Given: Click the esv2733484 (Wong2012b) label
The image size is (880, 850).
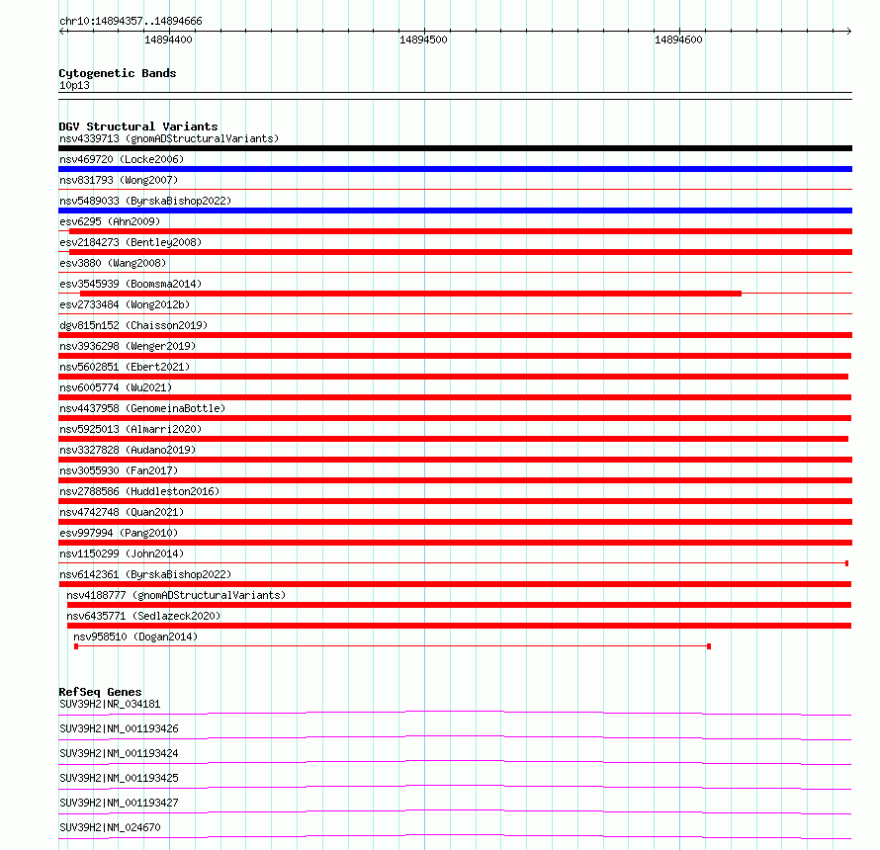Looking at the screenshot, I should [125, 304].
